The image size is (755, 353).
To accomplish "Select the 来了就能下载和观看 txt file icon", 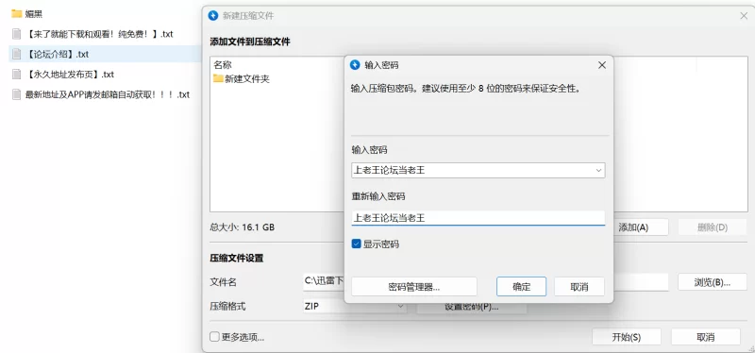I will tap(17, 34).
